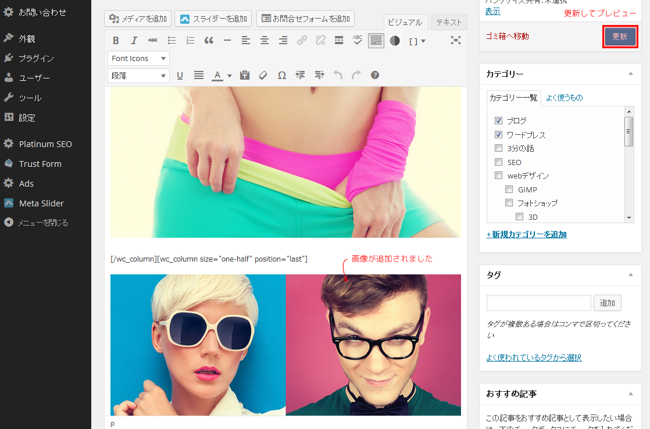Screen dimensions: 650x429
Task: Click the 新規カテゴリーを追加 link
Action: coord(527,235)
